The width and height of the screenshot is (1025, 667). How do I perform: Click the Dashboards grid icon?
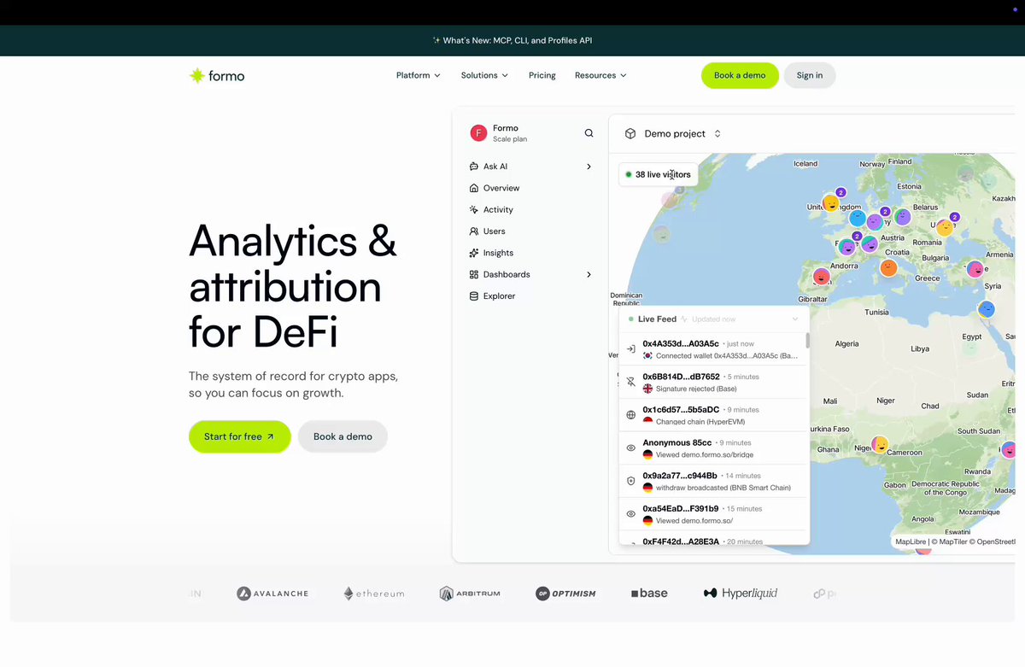click(474, 274)
